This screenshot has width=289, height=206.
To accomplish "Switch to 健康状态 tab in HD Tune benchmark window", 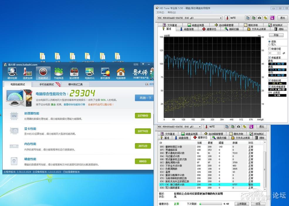I will [209, 29].
